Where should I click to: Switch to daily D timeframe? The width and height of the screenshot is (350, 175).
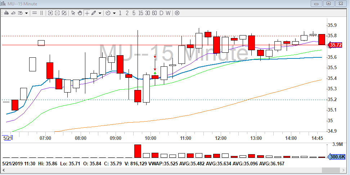[x=161, y=13]
